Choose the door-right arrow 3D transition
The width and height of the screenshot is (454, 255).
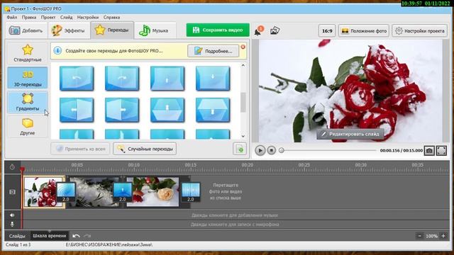coord(122,110)
